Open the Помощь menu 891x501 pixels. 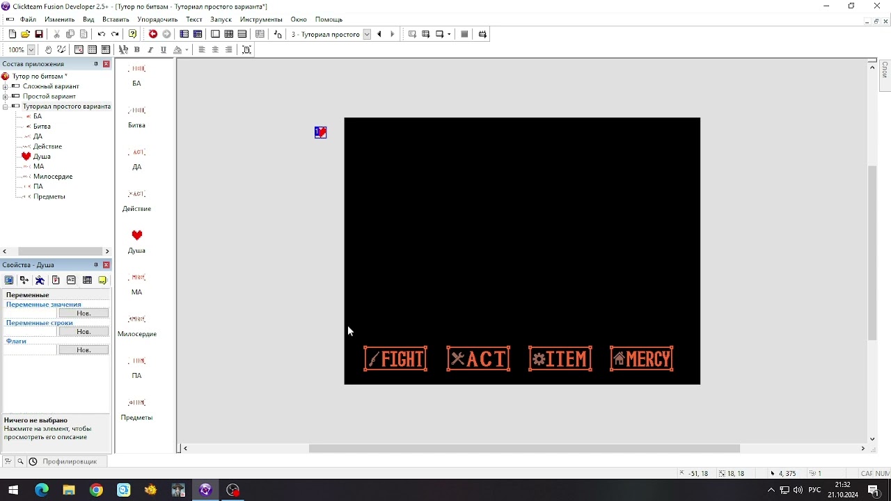(x=329, y=19)
